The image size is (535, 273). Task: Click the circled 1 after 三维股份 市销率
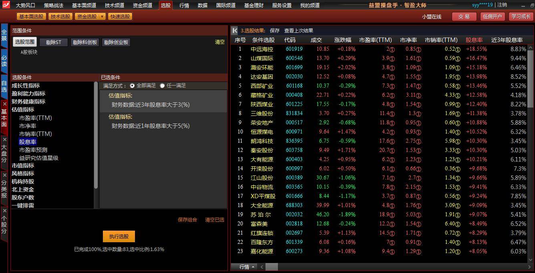pos(458,114)
